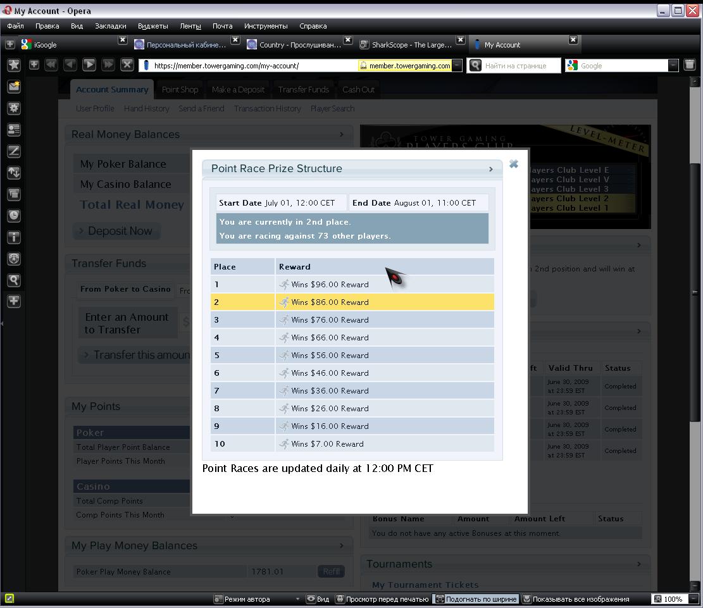Screen dimensions: 703x608
Task: Click the 'Account Summary' page tab
Action: click(x=112, y=89)
